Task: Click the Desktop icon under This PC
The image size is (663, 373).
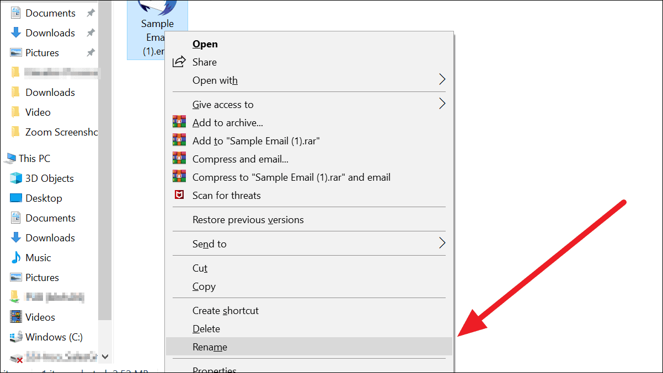Action: tap(16, 198)
